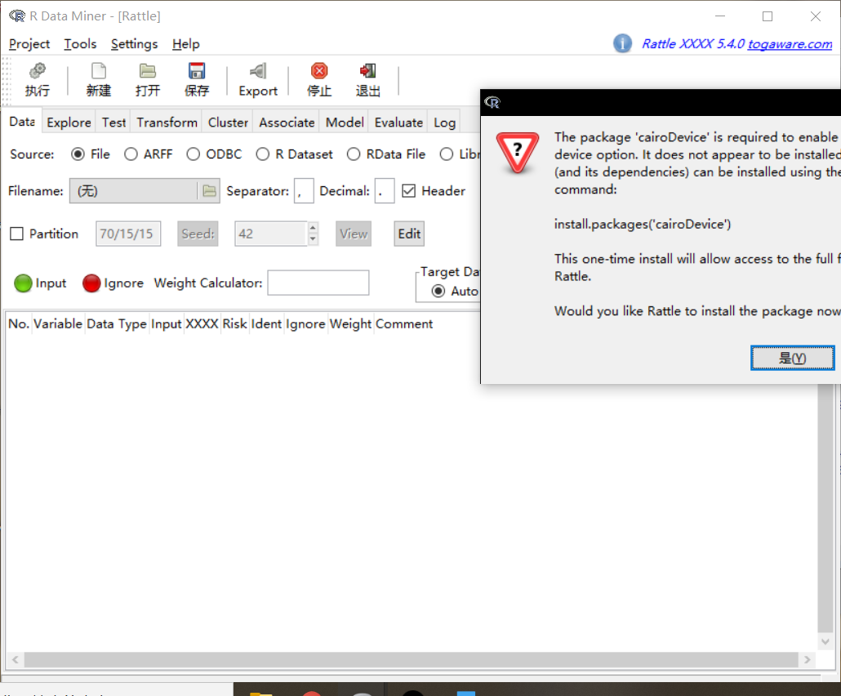The image size is (841, 696).
Task: Switch to the Evaluate tab
Action: pyautogui.click(x=398, y=123)
